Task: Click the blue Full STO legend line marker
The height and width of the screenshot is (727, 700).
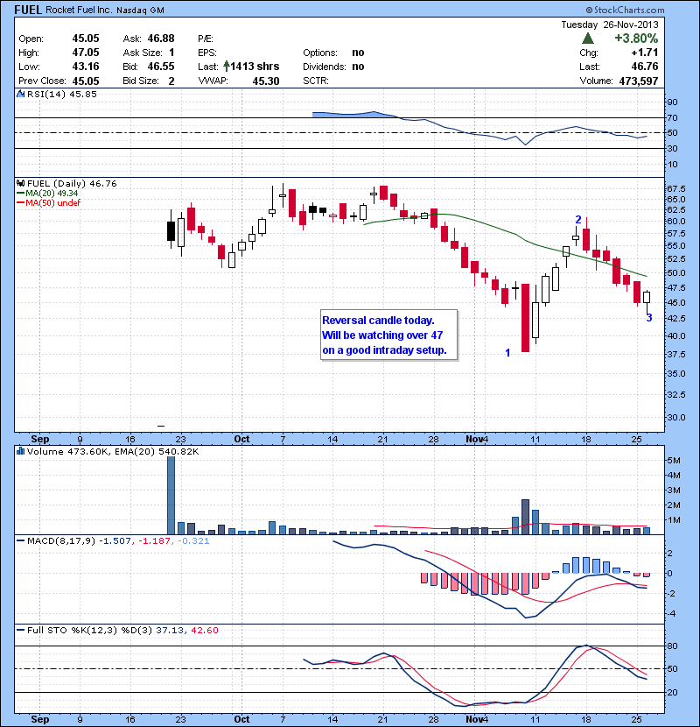Action: point(20,630)
